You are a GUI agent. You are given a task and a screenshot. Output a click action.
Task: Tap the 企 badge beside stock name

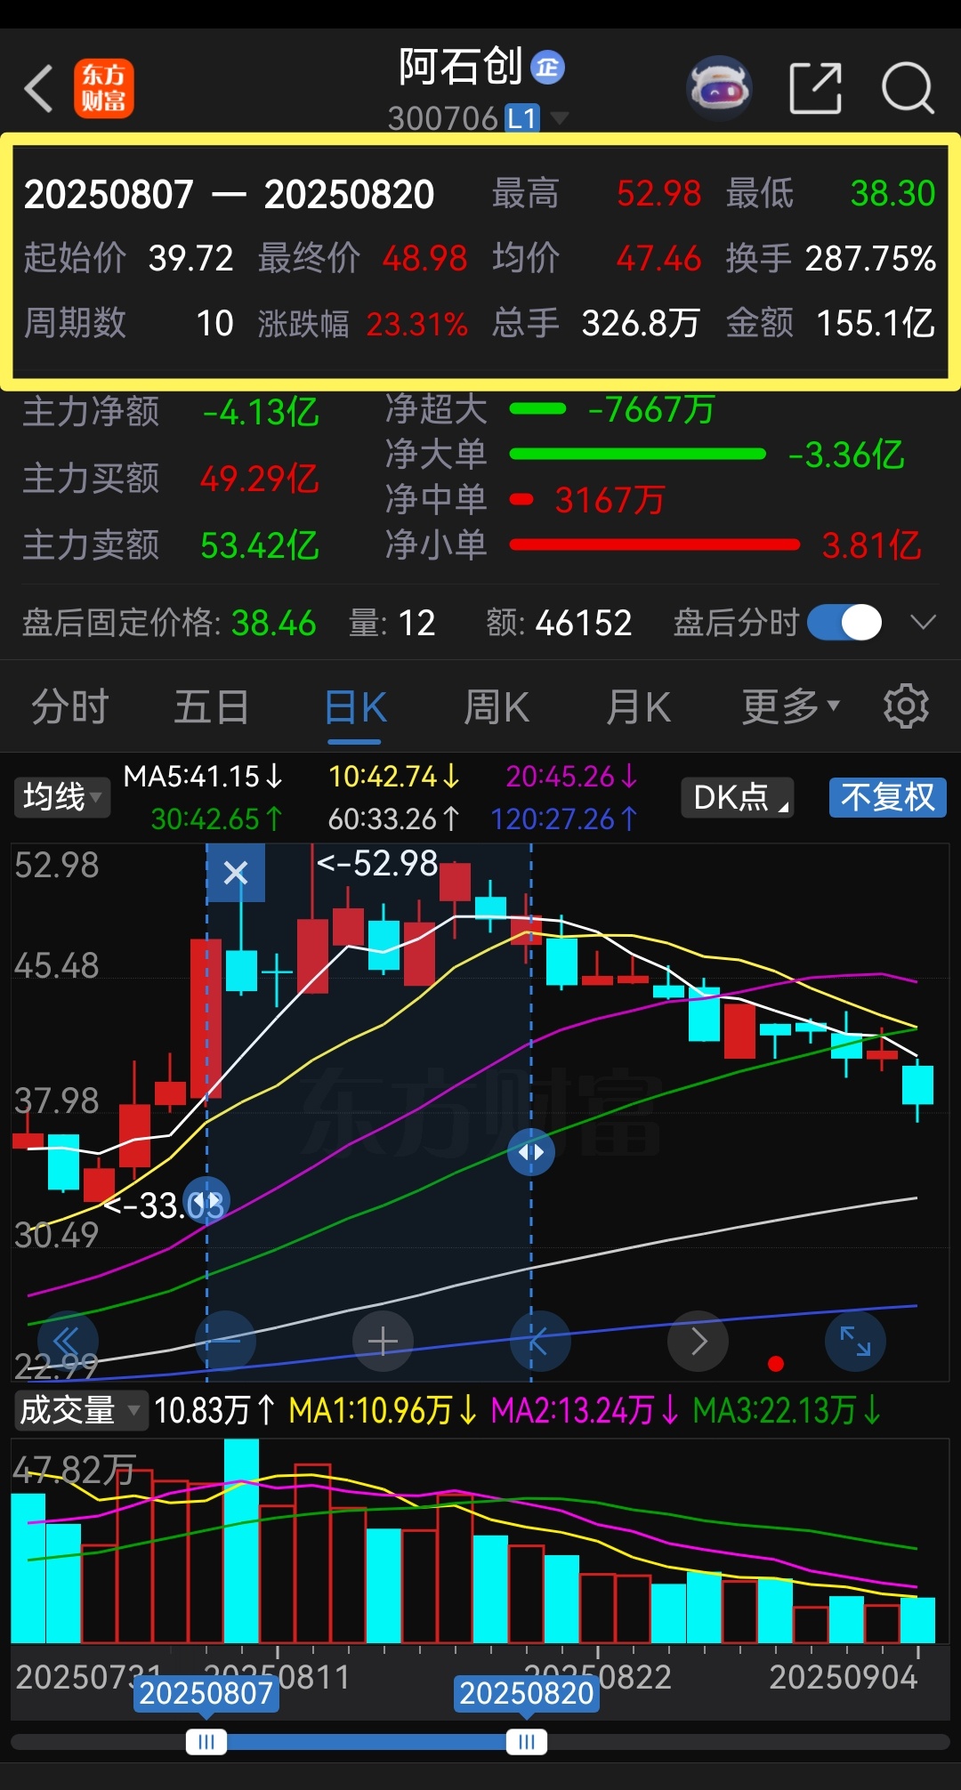tap(547, 68)
